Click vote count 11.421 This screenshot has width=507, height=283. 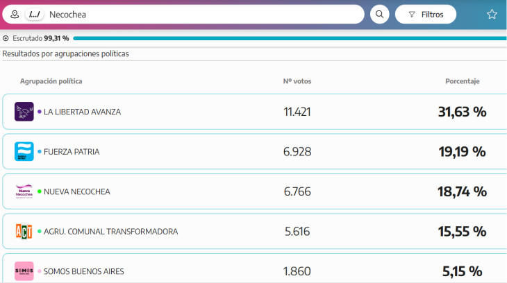[x=297, y=112]
